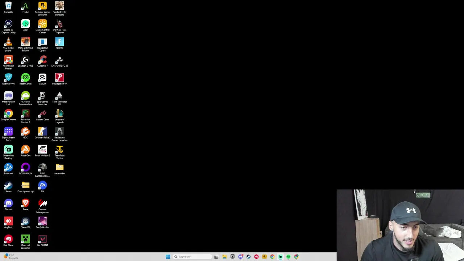Select the Navigateur Opera desktop shortcut

(x=42, y=45)
